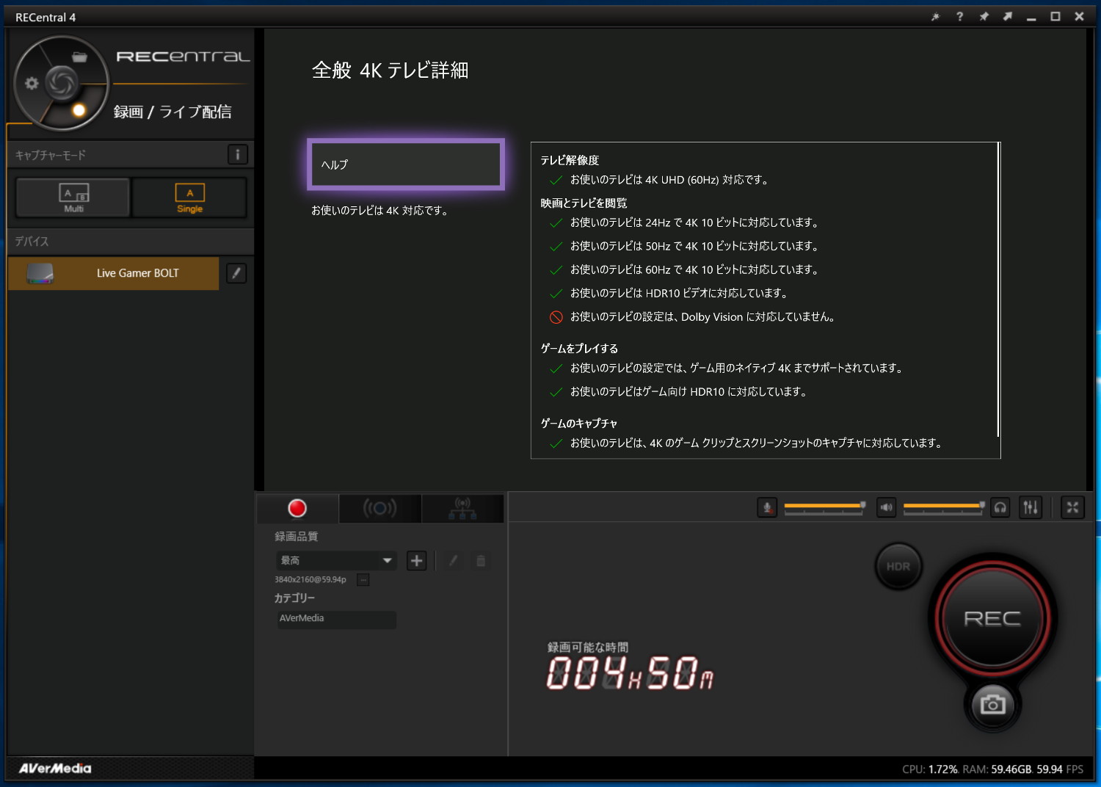Switch to the live streaming tab
Image resolution: width=1101 pixels, height=787 pixels.
pos(379,508)
